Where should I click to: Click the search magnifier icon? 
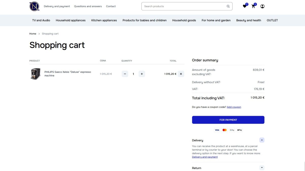[228, 6]
